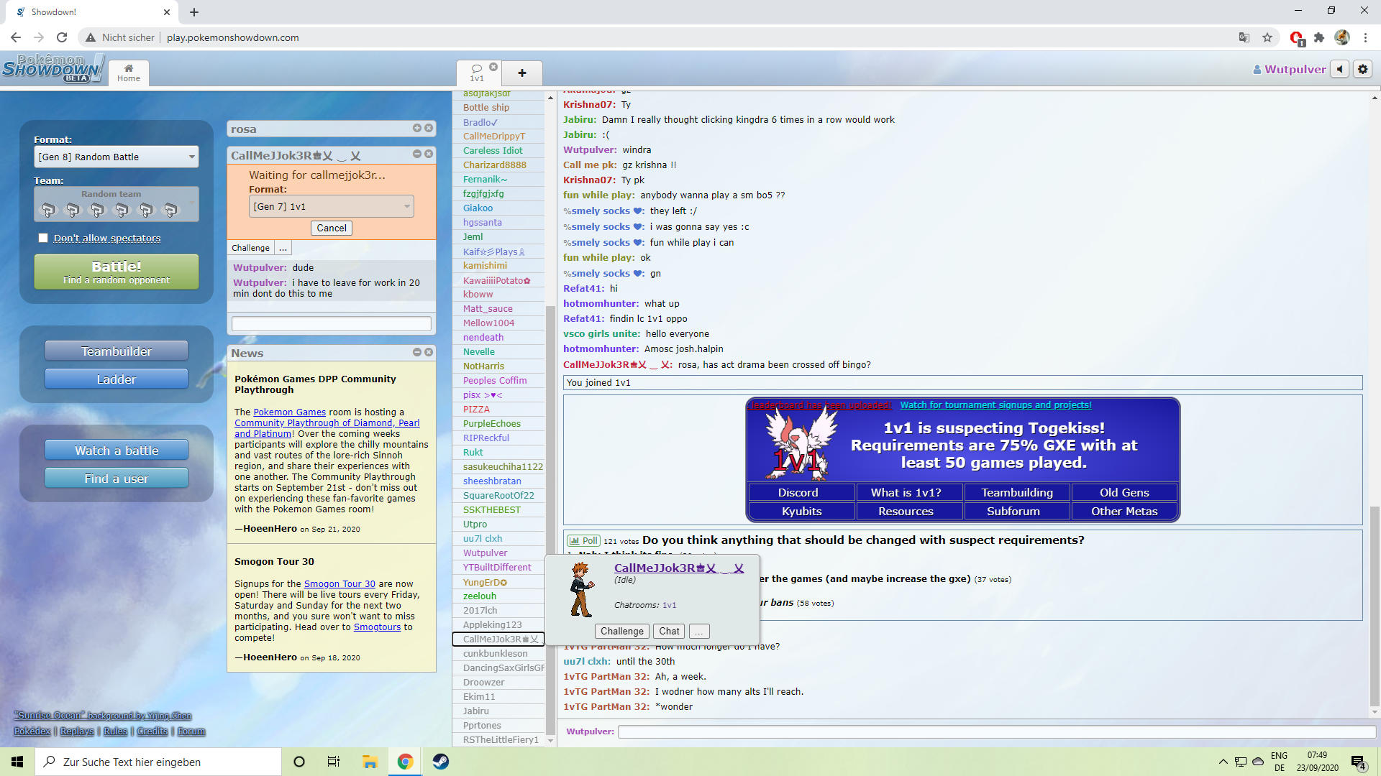Minimize the CallMeJJok3R private message window
Image resolution: width=1381 pixels, height=776 pixels.
click(417, 154)
